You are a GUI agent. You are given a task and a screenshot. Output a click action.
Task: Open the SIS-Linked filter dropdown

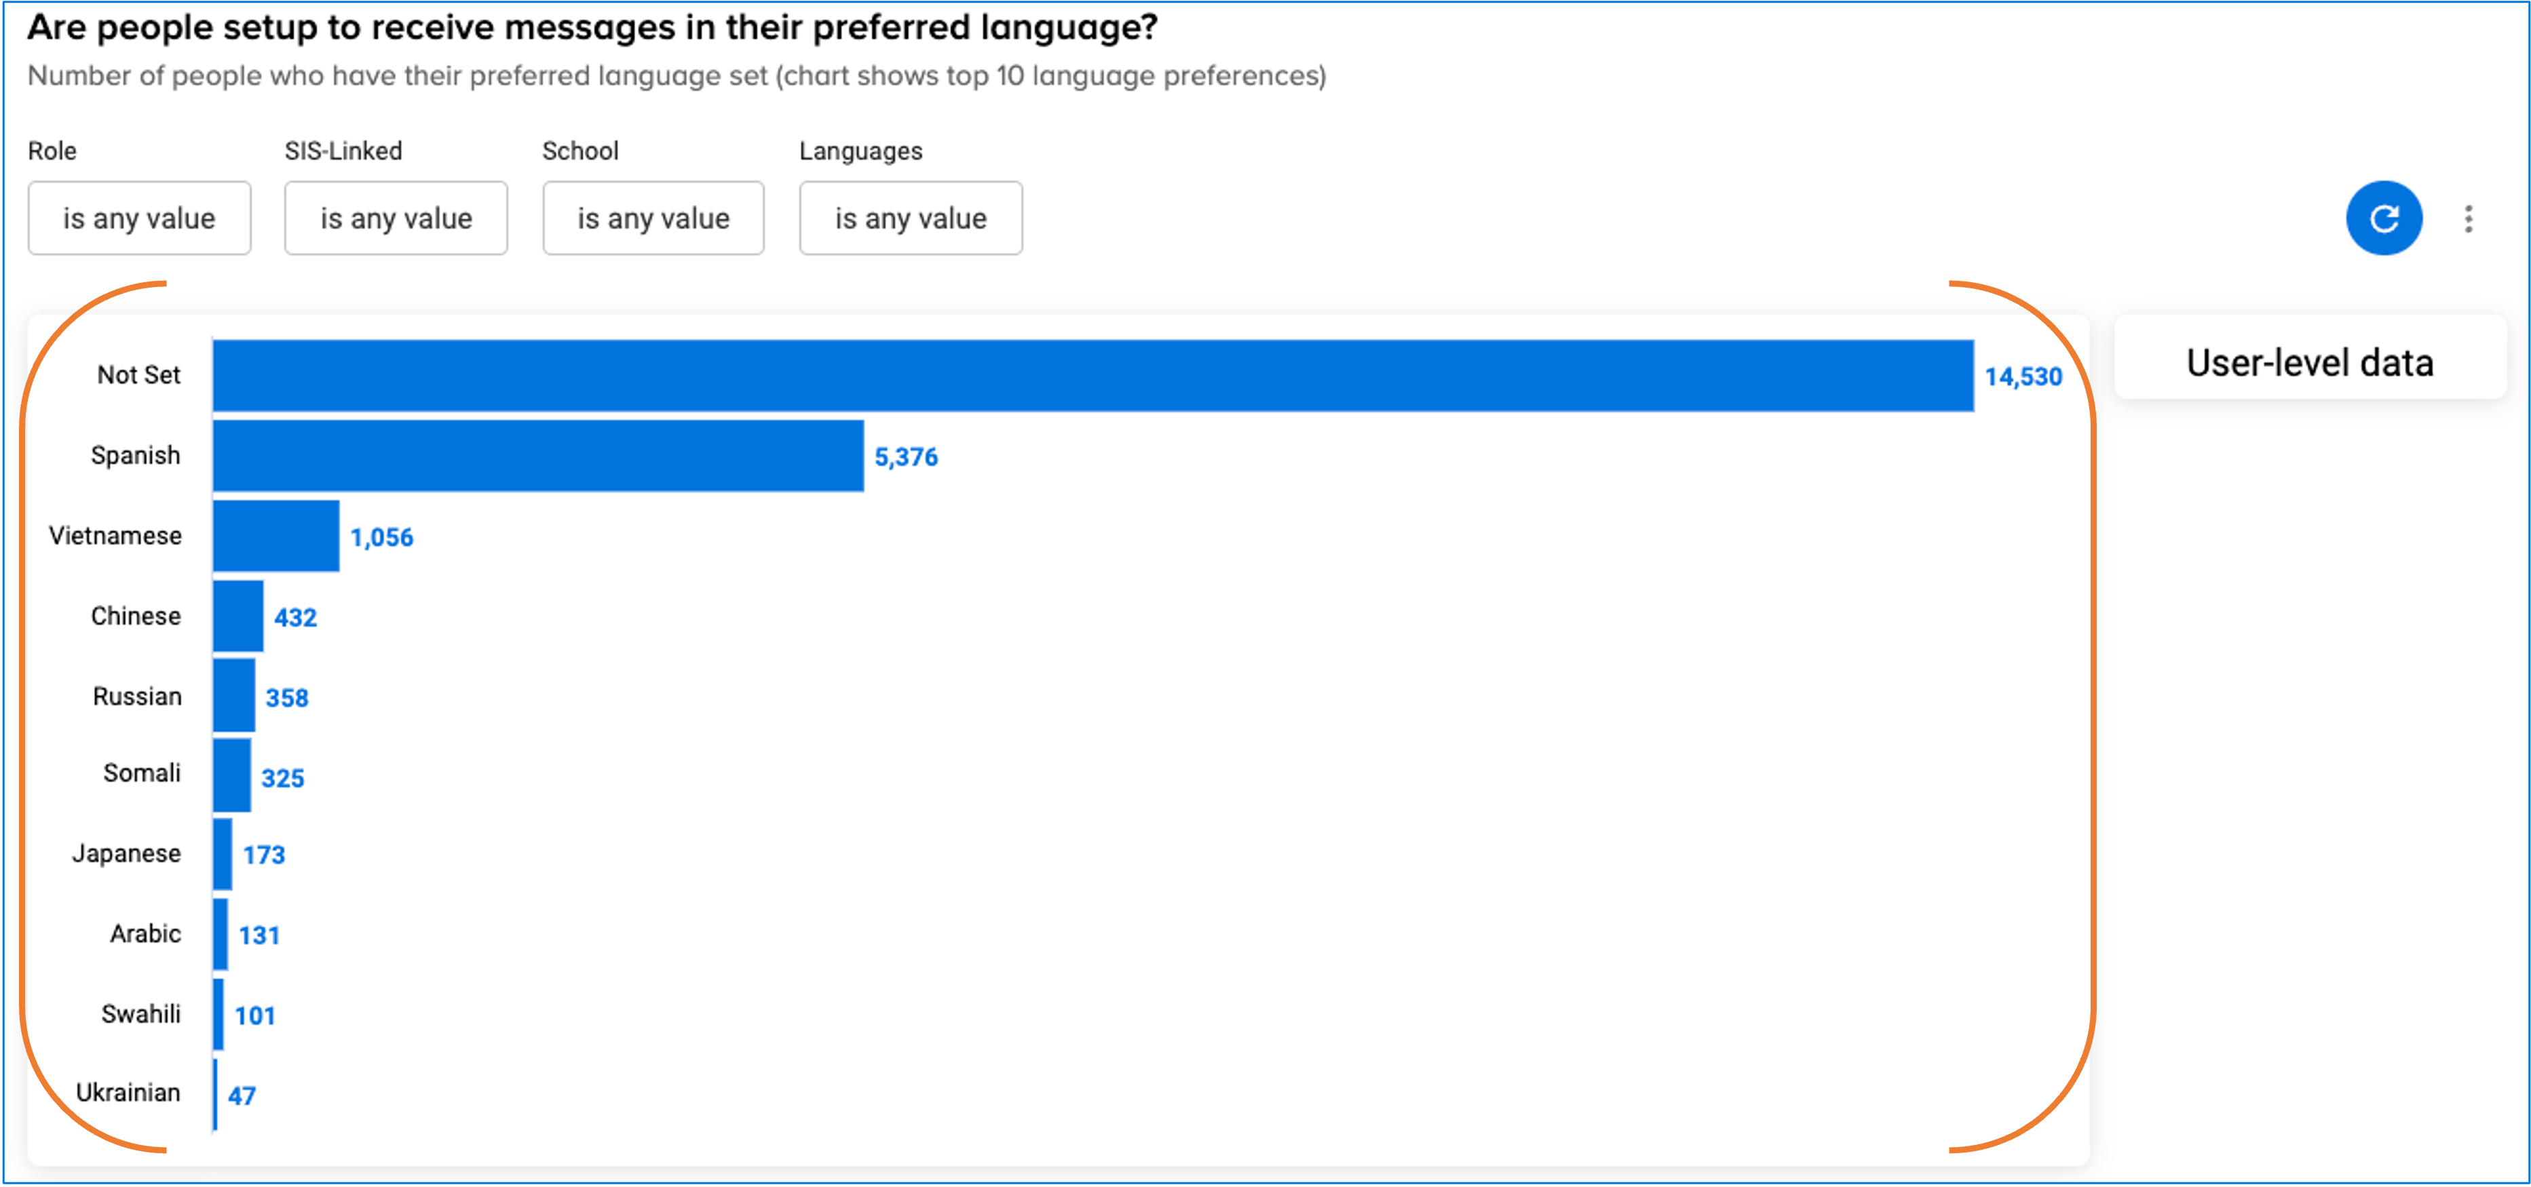point(396,218)
